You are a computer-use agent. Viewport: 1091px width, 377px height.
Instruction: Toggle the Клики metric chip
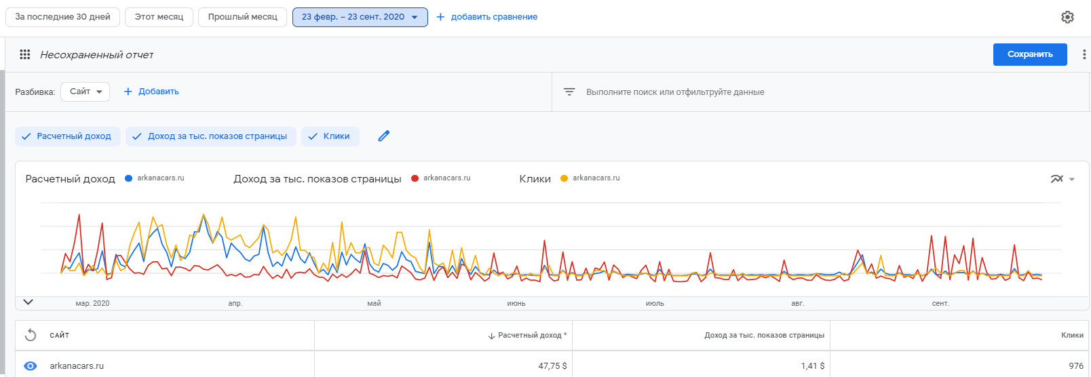[x=330, y=136]
